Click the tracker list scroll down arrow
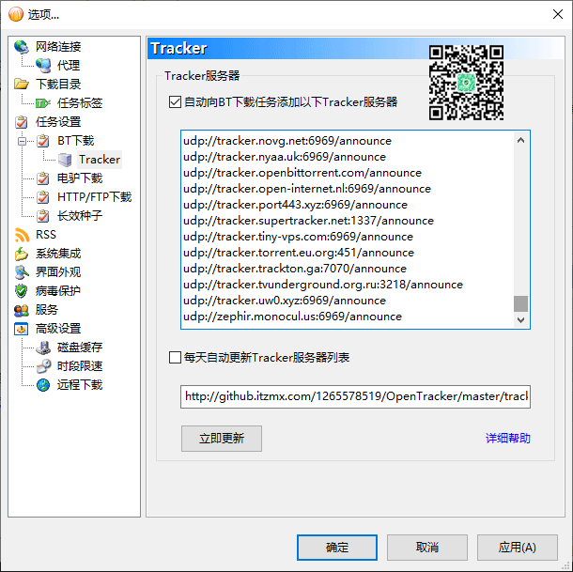Screen dimensions: 573x572 (520, 319)
